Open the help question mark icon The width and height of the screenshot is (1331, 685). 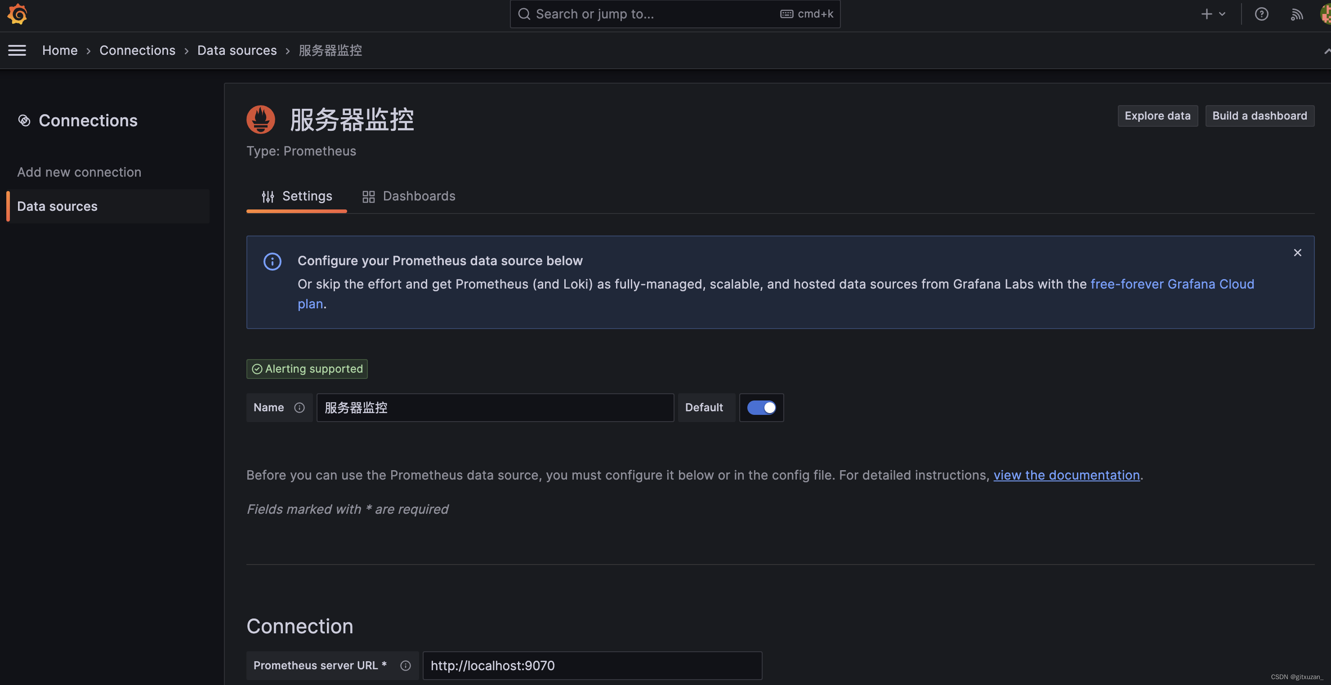tap(1261, 14)
